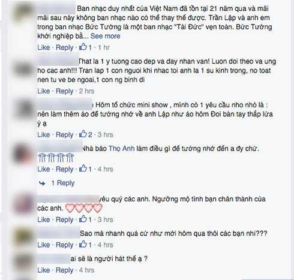The image size is (294, 280).
Task: Like the comment about Bức Tường band
Action: pyautogui.click(x=44, y=47)
